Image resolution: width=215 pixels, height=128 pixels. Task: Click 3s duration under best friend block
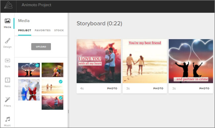pos(128,89)
